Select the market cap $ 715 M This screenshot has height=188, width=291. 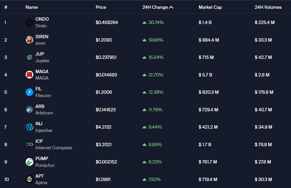pyautogui.click(x=206, y=57)
